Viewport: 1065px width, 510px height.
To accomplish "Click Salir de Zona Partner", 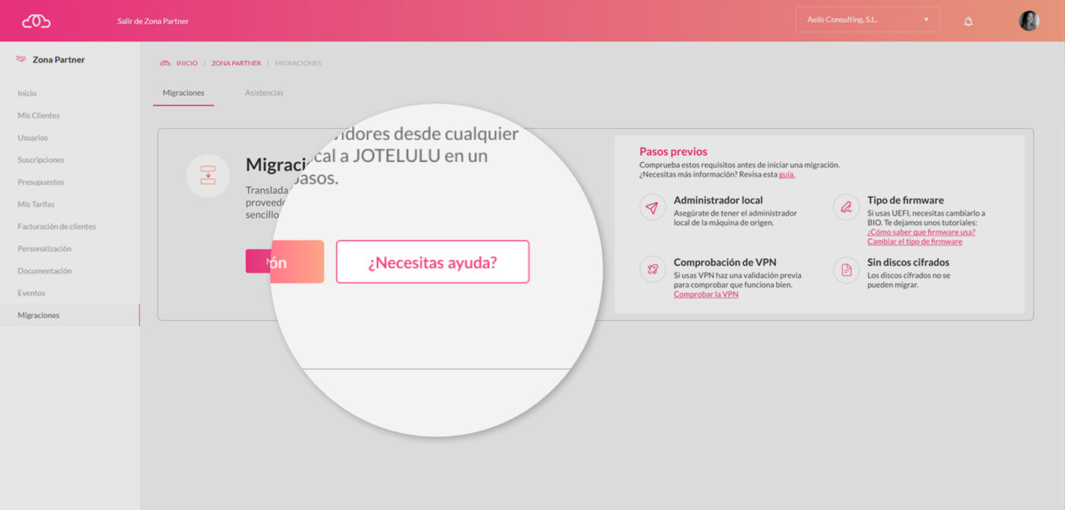I will 153,21.
